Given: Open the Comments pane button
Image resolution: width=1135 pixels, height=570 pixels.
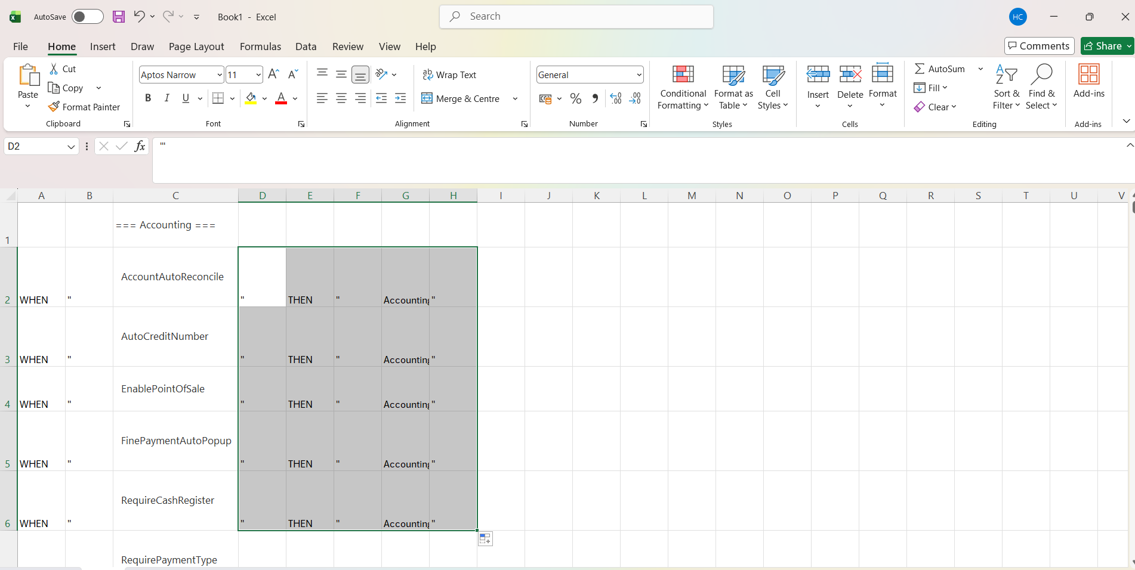Looking at the screenshot, I should point(1039,46).
